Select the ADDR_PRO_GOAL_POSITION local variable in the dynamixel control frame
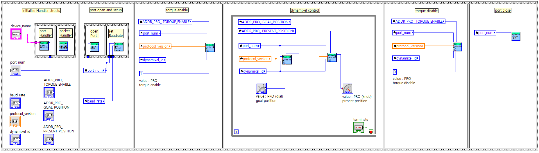539x153 pixels. tap(264, 22)
